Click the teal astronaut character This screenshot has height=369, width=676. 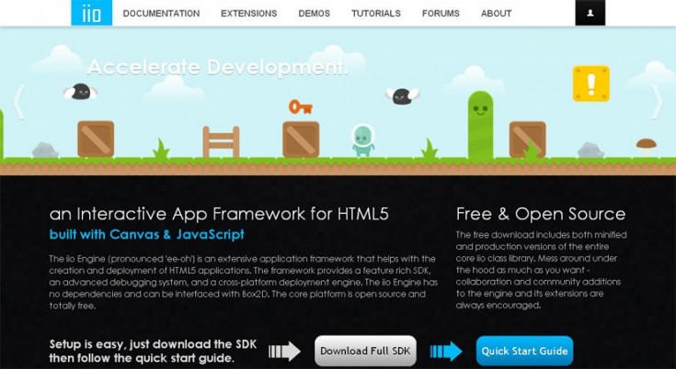362,140
